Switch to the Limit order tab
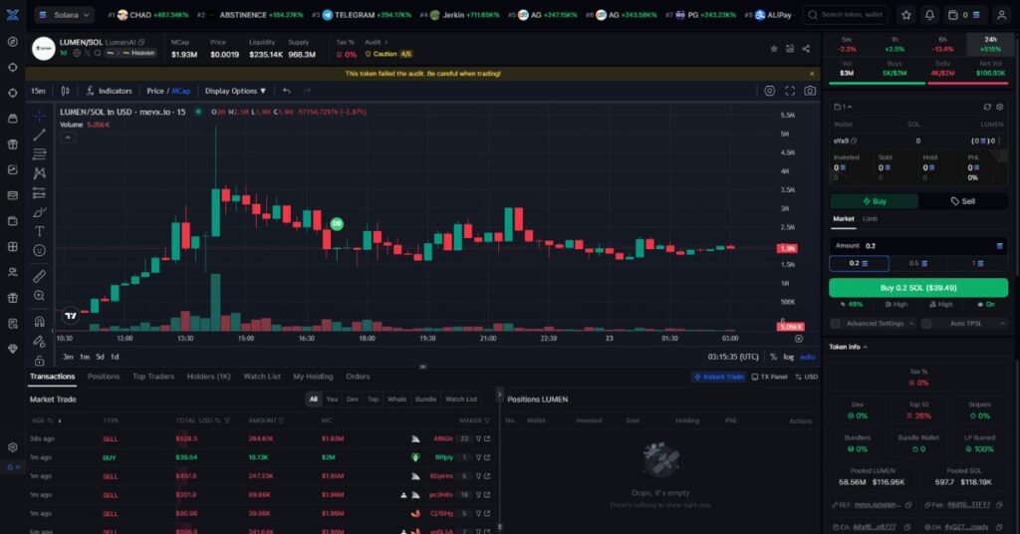1020x534 pixels. (x=870, y=219)
